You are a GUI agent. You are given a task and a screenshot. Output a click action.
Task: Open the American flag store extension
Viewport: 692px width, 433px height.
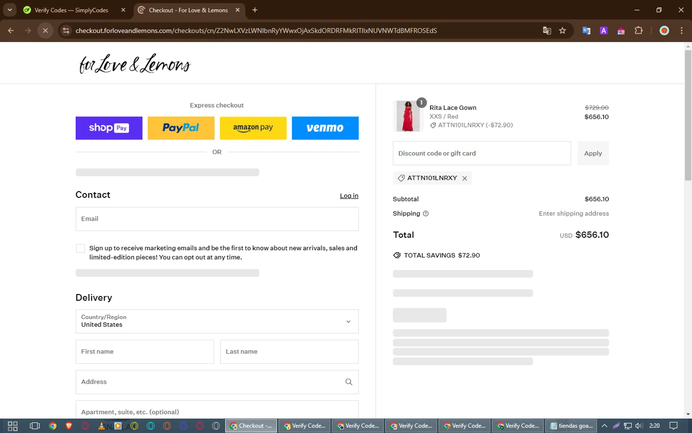point(621,30)
